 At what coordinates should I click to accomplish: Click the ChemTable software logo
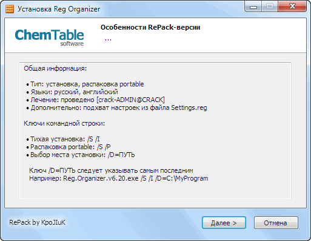(x=49, y=37)
